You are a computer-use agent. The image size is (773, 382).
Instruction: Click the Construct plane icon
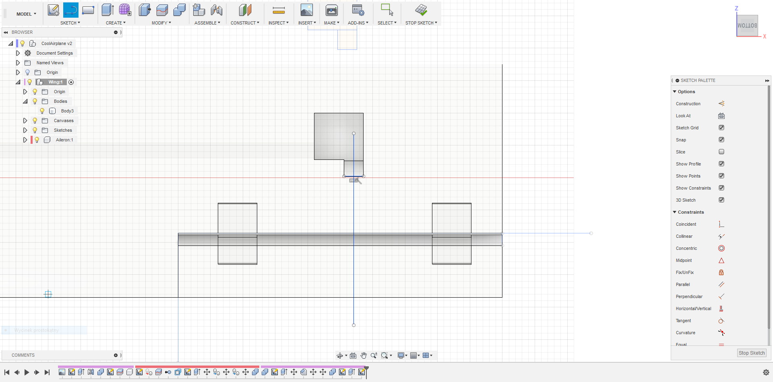coord(245,10)
